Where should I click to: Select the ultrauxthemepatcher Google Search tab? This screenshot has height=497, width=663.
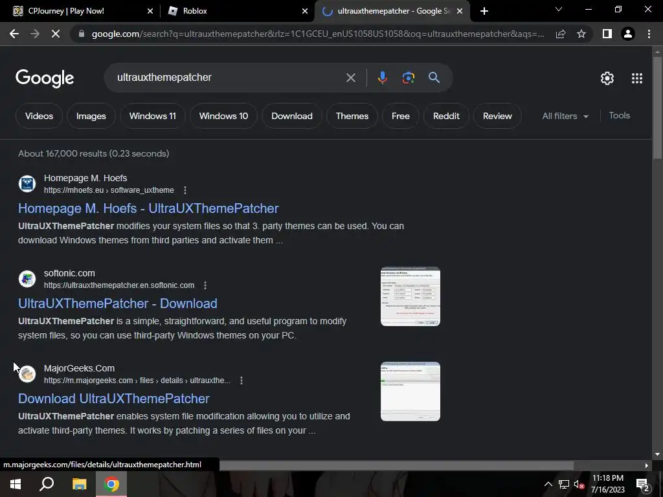[393, 11]
